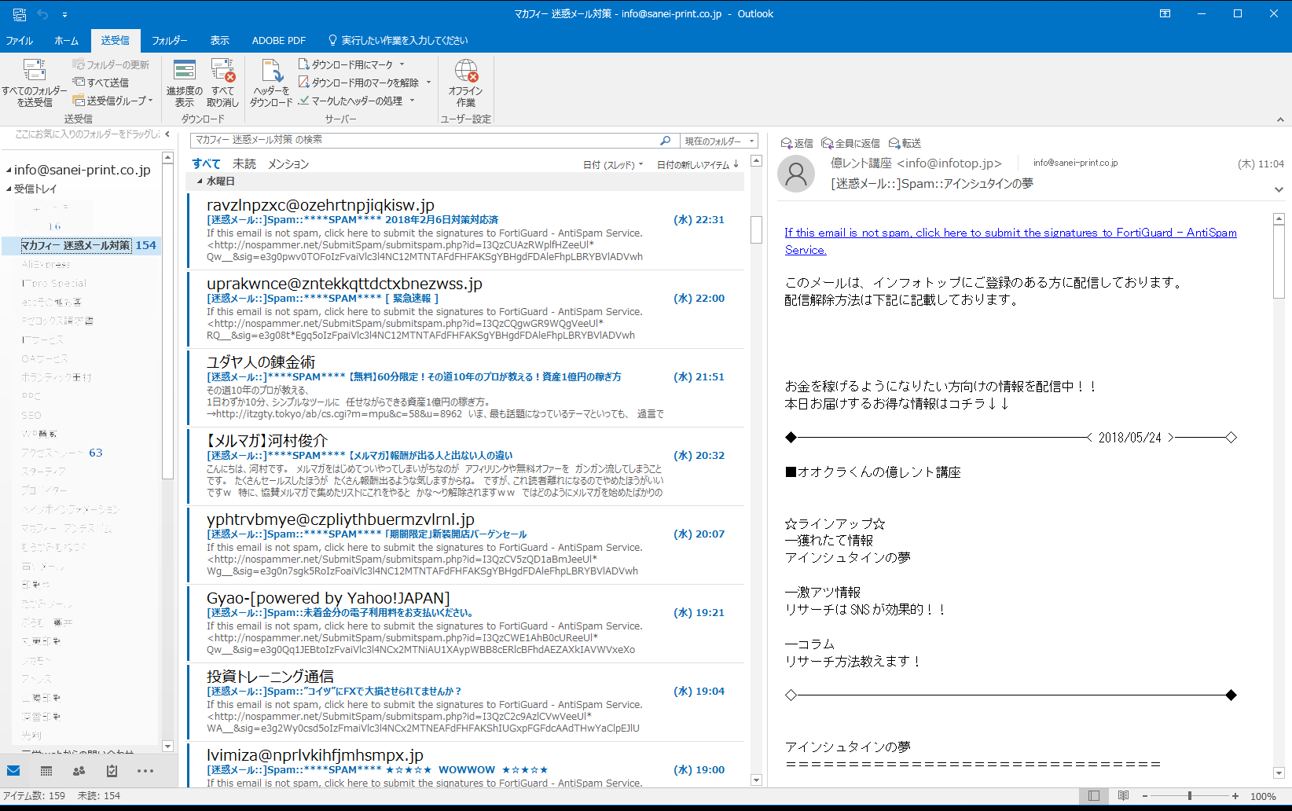Click すべて送信 in the ribbon
The image size is (1292, 811).
[x=101, y=83]
